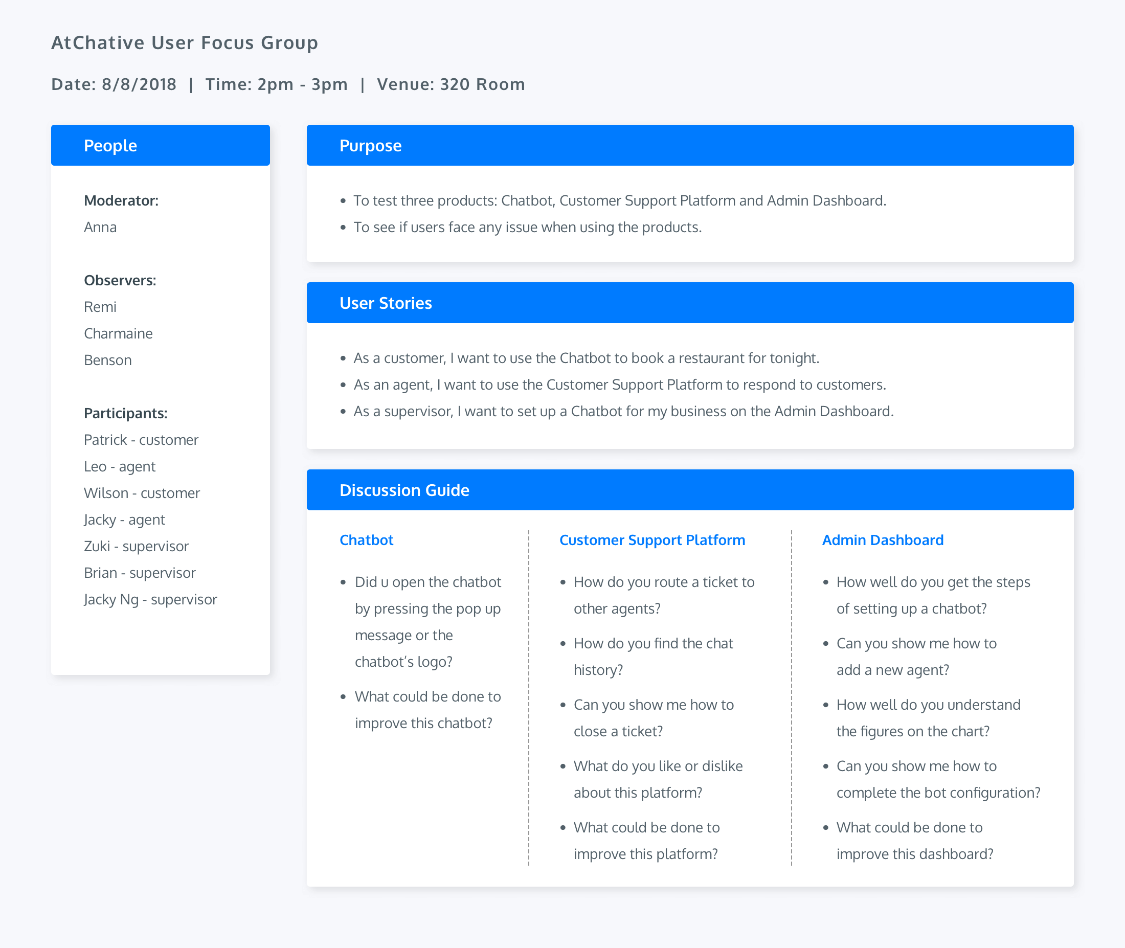Image resolution: width=1125 pixels, height=948 pixels.
Task: Click the 'Venue: 320 Room' text
Action: tap(451, 84)
